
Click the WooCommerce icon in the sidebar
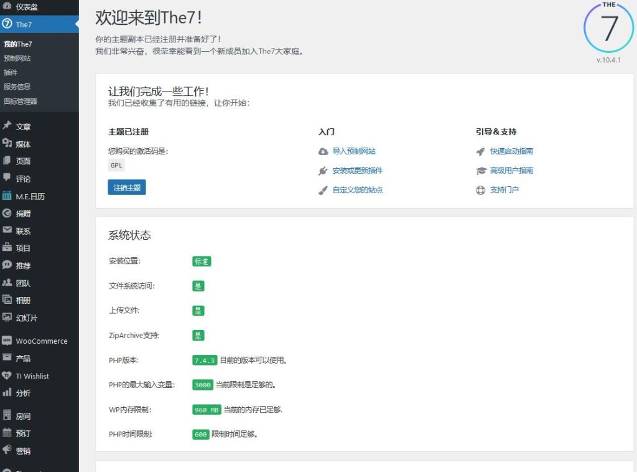click(7, 341)
